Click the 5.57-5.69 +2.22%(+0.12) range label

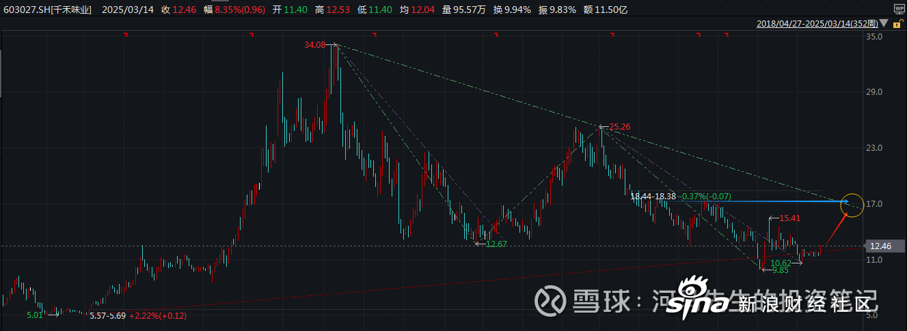click(x=138, y=316)
